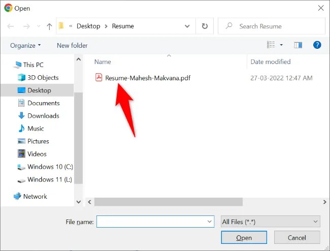
Task: Click the date 27-03-2022 12:47 AM
Action: point(281,78)
